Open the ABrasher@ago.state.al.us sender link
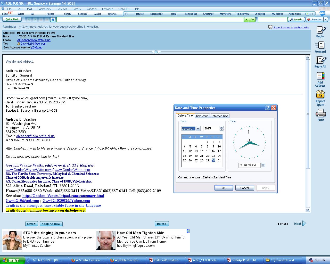 [x=34, y=40]
